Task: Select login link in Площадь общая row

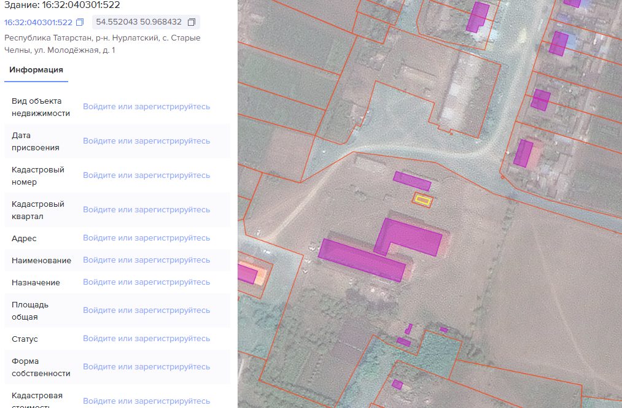Action: pos(146,310)
